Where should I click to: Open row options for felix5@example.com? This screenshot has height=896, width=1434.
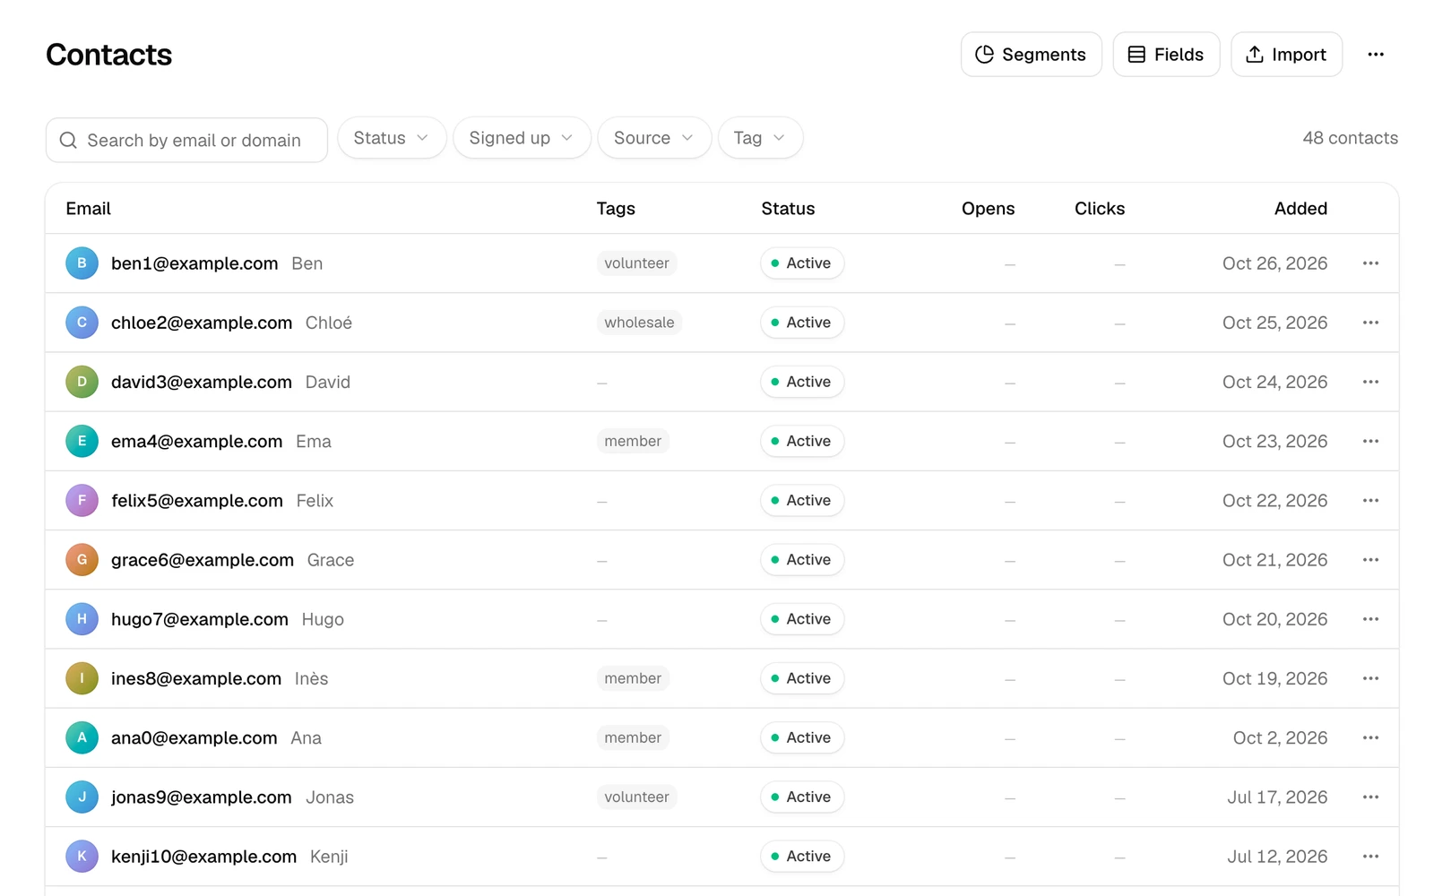[x=1370, y=500]
